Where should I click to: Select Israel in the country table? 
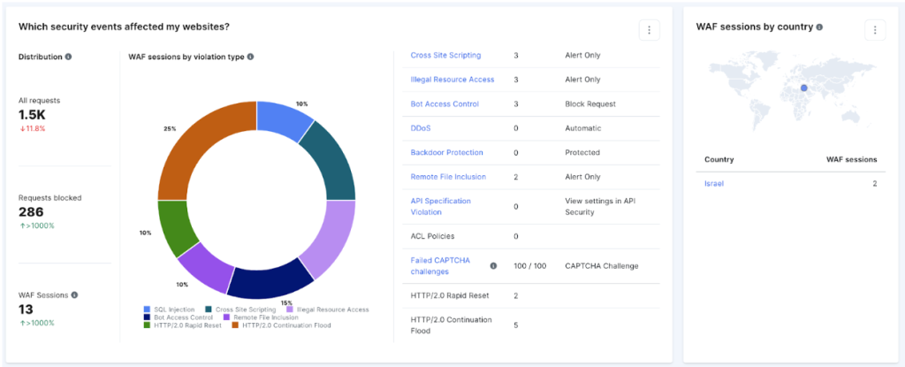click(x=713, y=183)
